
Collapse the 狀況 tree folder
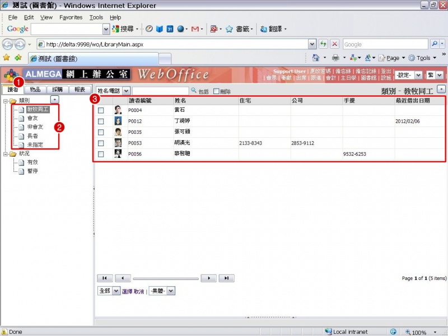point(6,154)
